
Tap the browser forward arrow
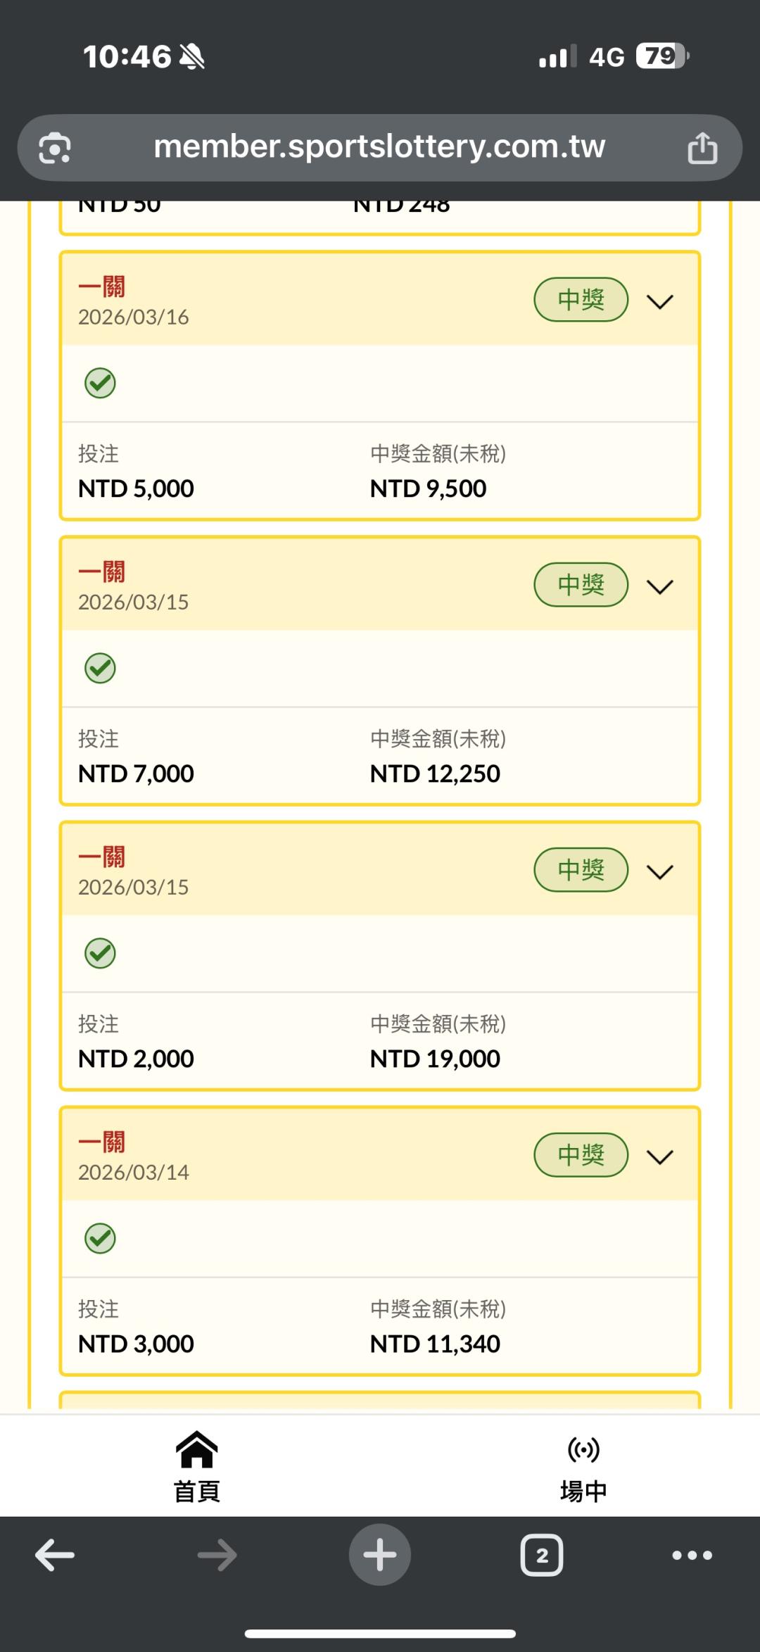(x=217, y=1555)
